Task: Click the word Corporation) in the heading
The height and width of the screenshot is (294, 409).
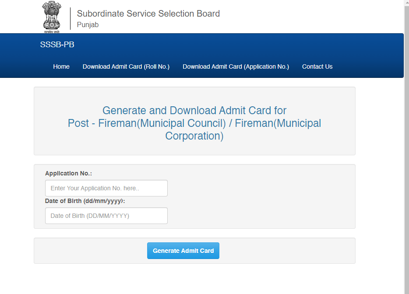Action: tap(194, 136)
